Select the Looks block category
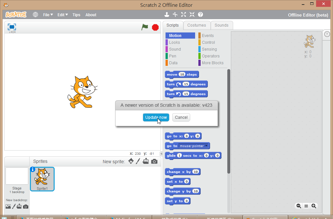This screenshot has height=219, width=333. (x=174, y=43)
